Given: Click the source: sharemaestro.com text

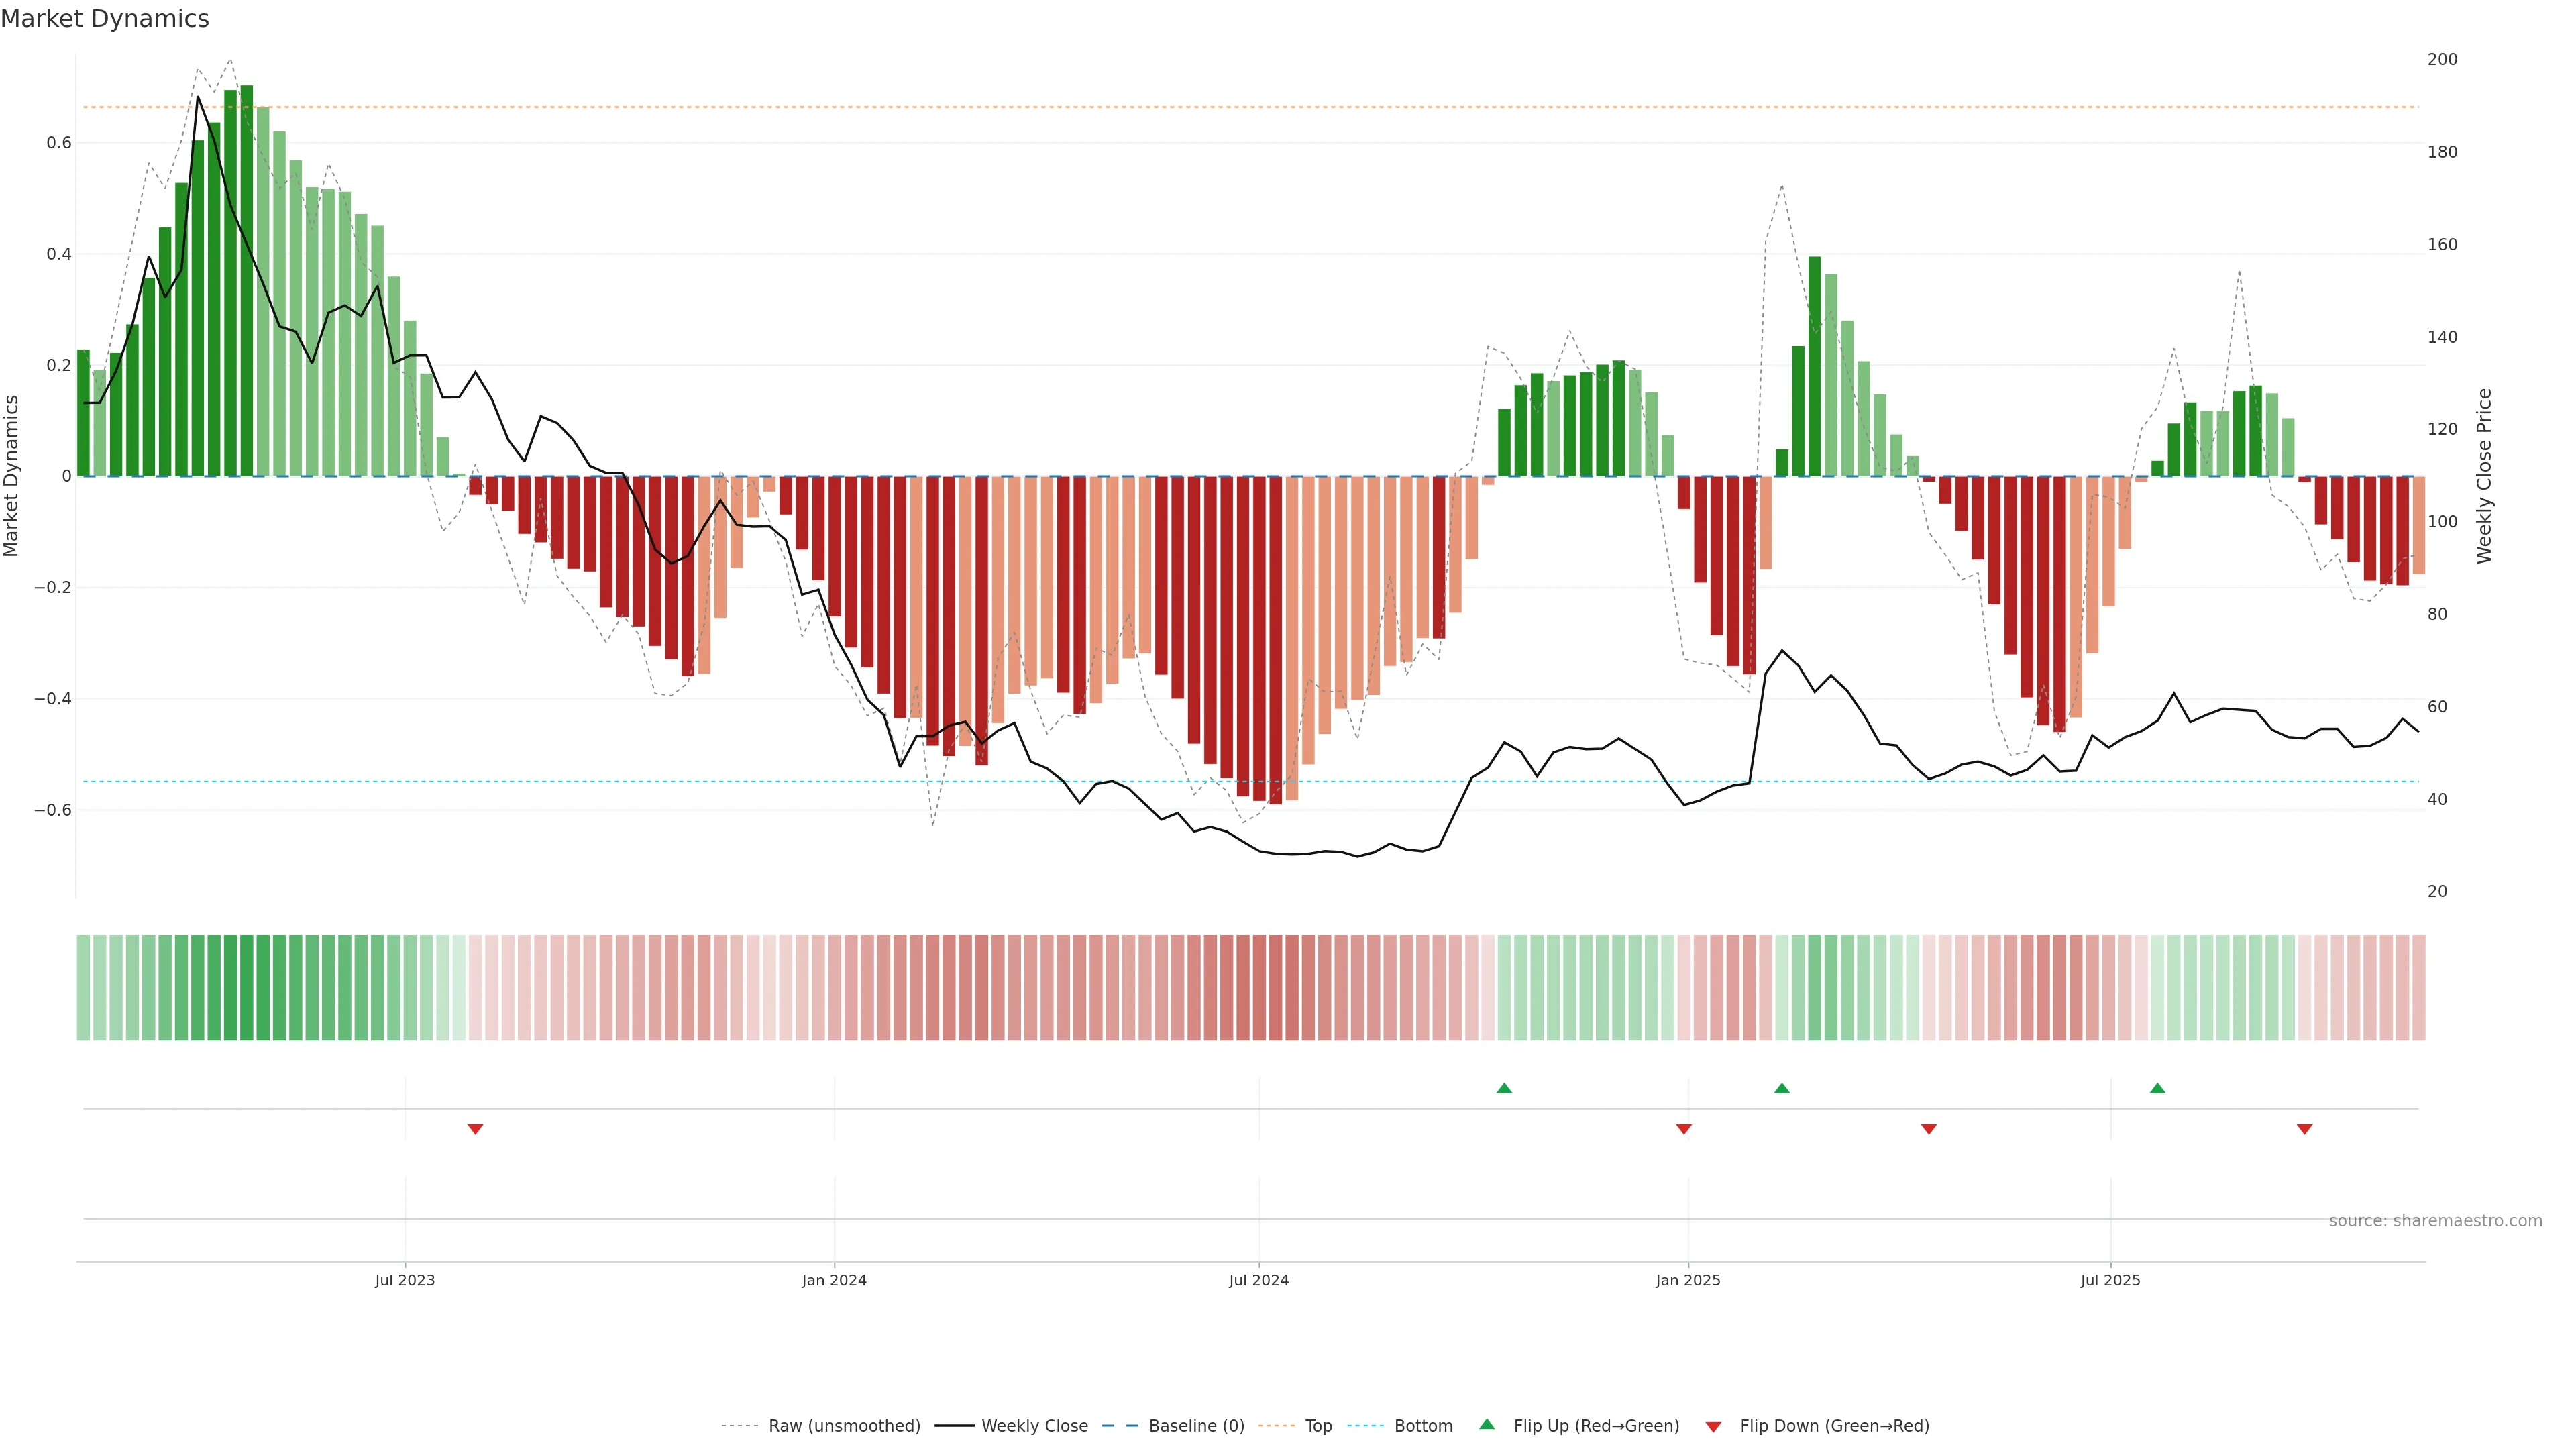Looking at the screenshot, I should [2435, 1221].
